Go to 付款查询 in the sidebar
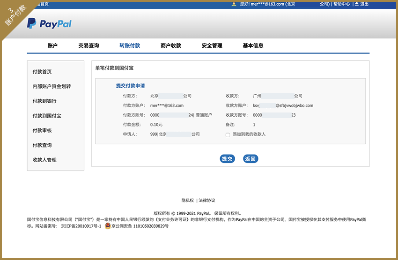The width and height of the screenshot is (398, 260). [x=42, y=145]
